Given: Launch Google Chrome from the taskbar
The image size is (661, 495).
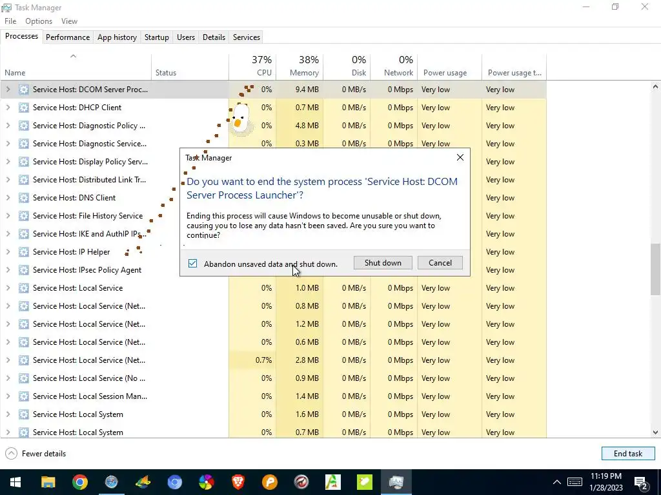Looking at the screenshot, I should coord(79,482).
